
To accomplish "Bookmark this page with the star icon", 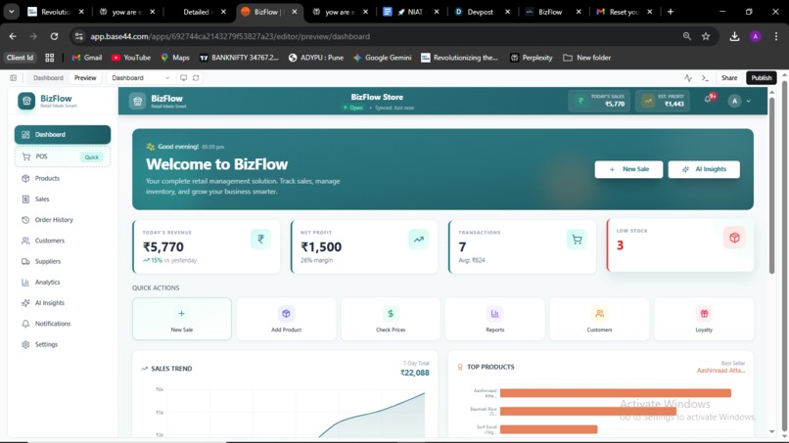I will pos(706,36).
